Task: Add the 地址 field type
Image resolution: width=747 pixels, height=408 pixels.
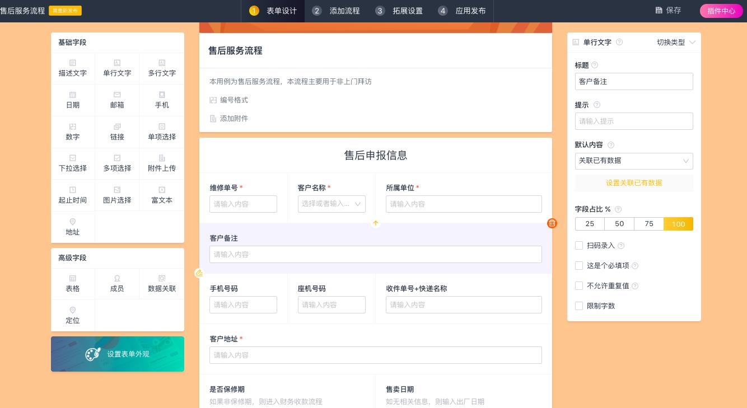Action: pyautogui.click(x=73, y=227)
